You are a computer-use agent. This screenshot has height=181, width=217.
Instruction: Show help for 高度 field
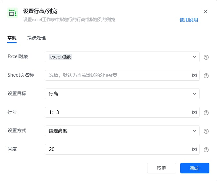pyautogui.click(x=206, y=150)
